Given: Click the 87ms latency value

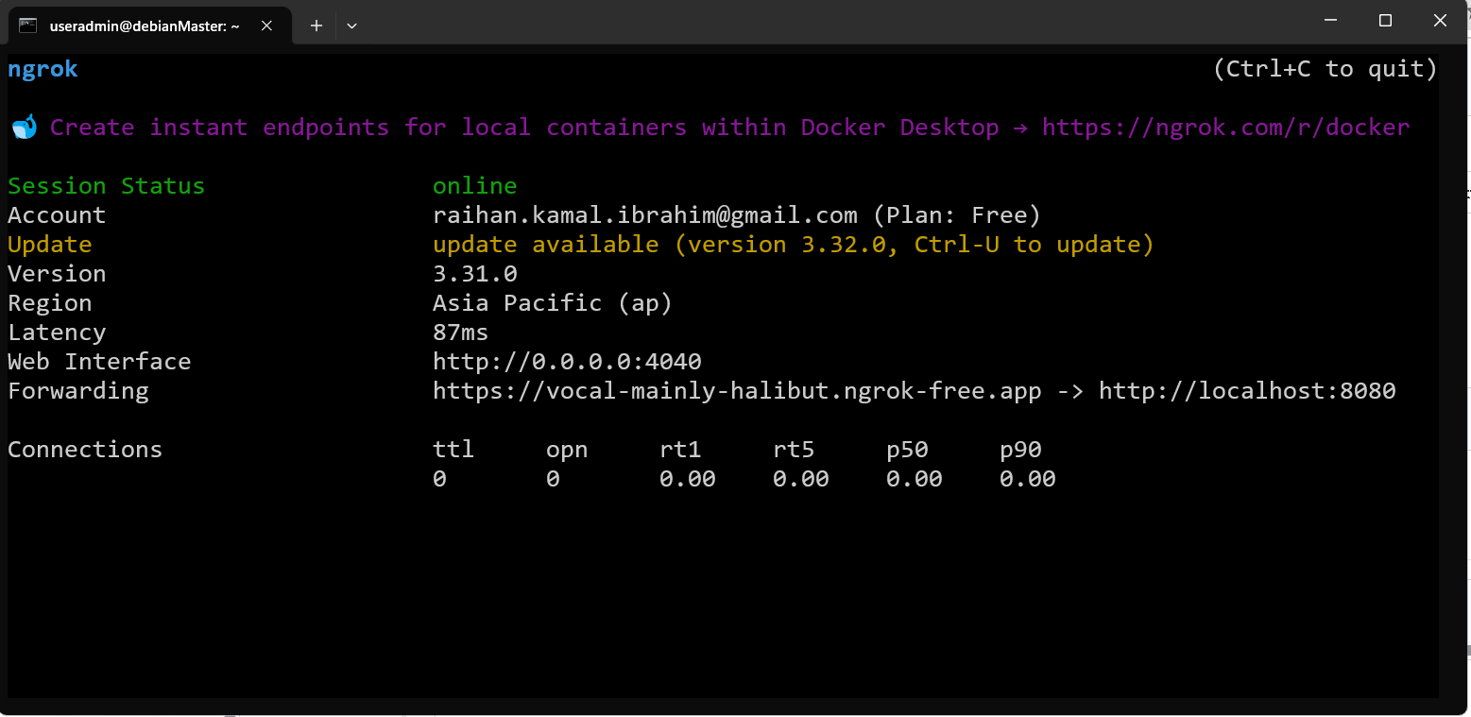Looking at the screenshot, I should point(460,333).
